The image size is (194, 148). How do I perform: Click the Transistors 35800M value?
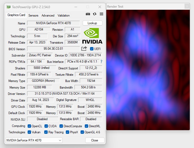72,42
